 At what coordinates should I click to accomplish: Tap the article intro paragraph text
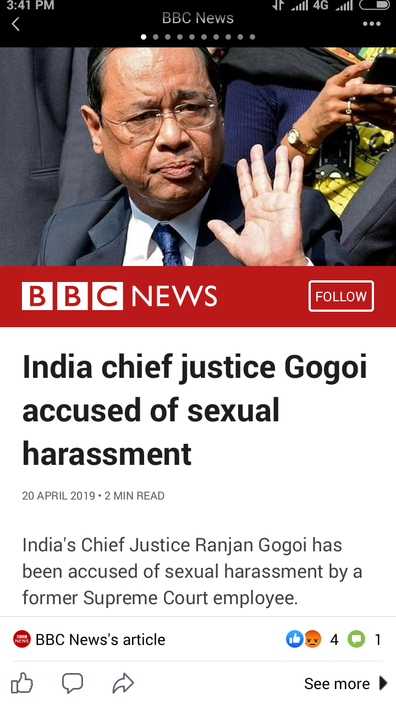pos(192,571)
